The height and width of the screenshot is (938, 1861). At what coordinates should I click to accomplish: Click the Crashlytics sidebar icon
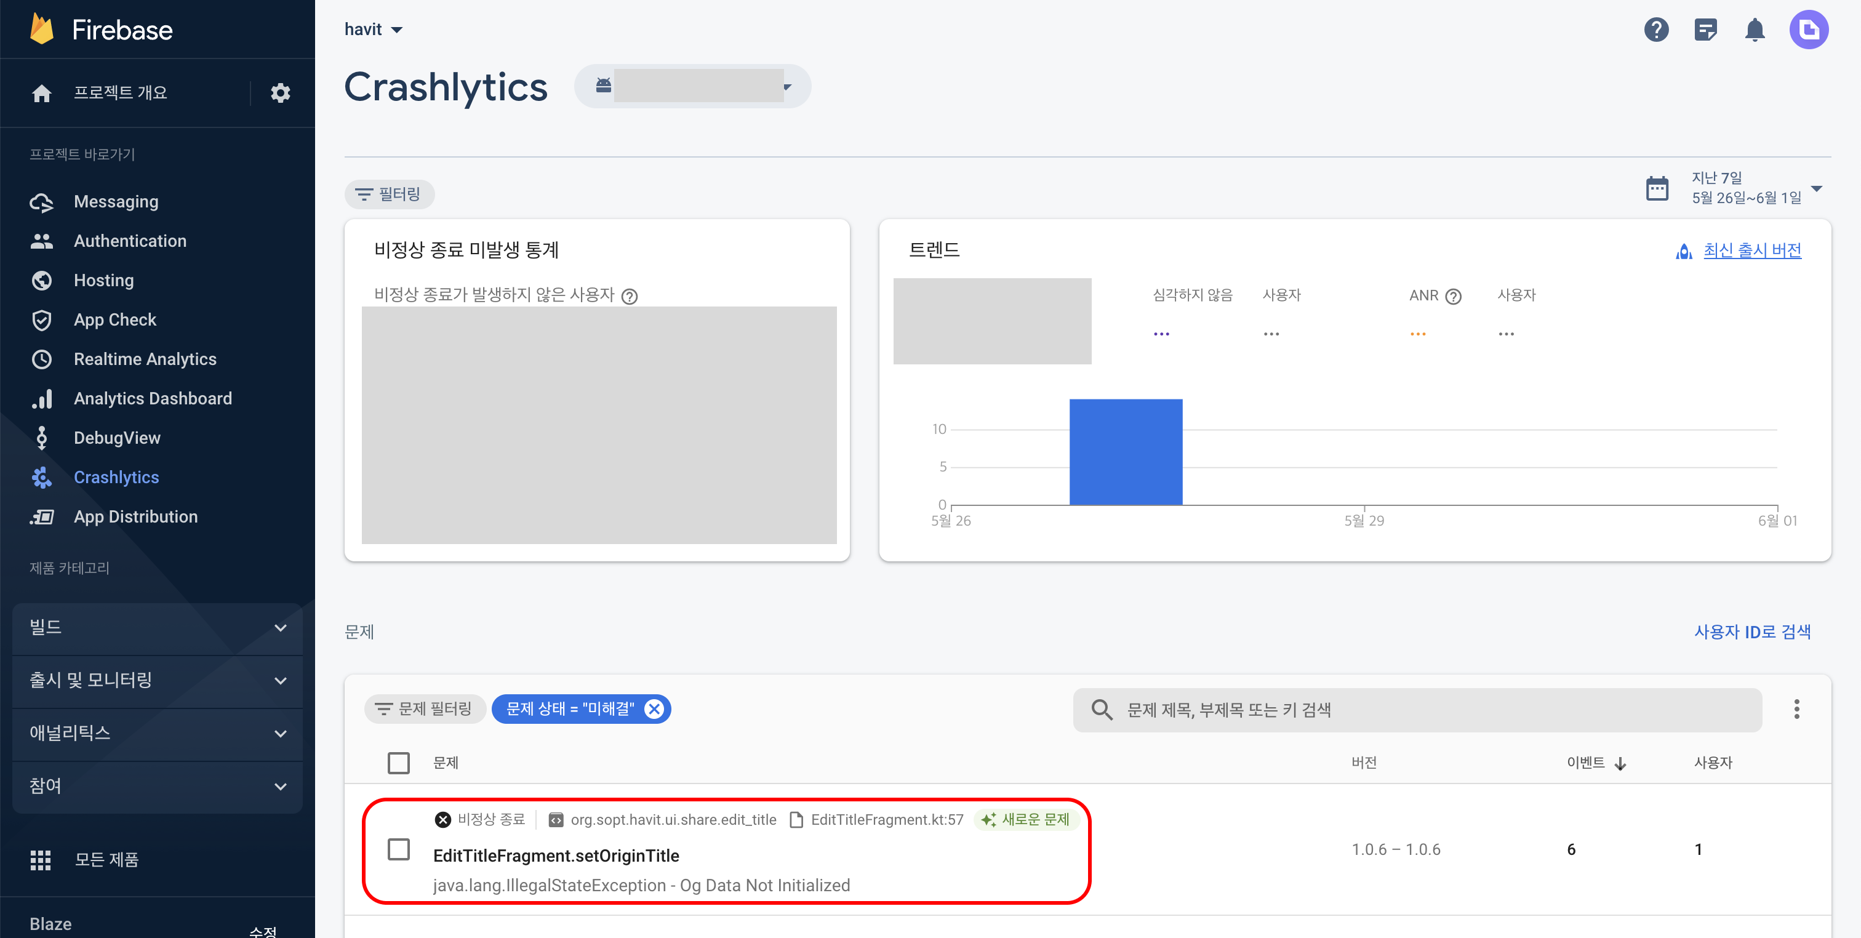[42, 478]
